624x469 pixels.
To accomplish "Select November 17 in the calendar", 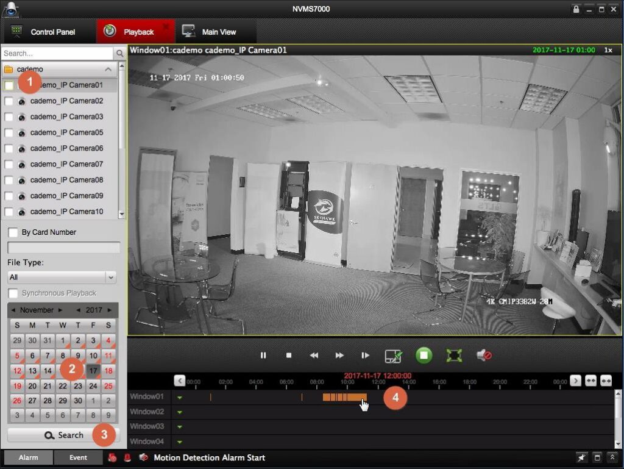I will (x=93, y=371).
